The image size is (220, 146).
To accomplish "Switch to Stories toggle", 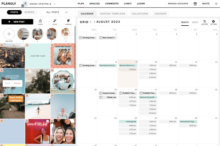I will pos(29,12).
